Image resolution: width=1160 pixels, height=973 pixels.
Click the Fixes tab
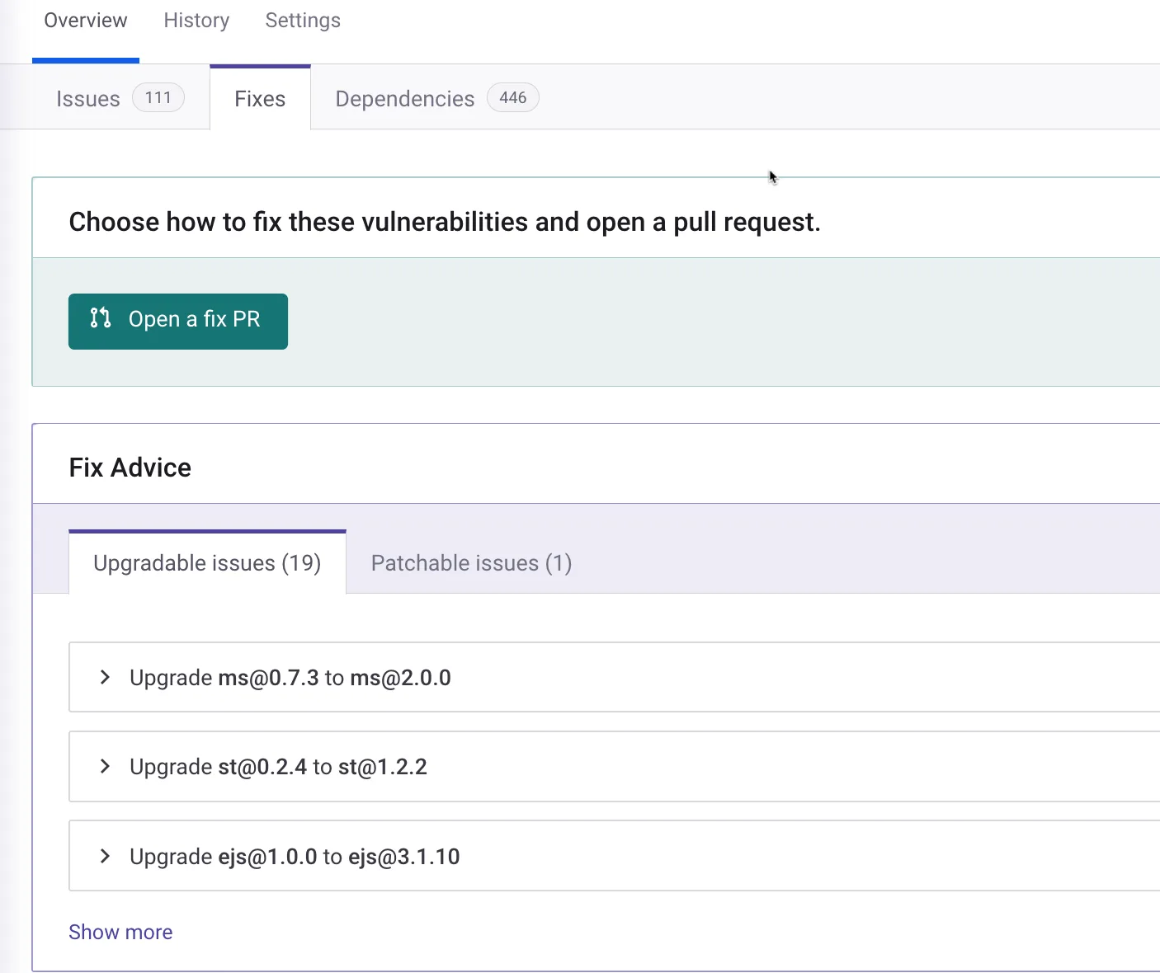259,98
